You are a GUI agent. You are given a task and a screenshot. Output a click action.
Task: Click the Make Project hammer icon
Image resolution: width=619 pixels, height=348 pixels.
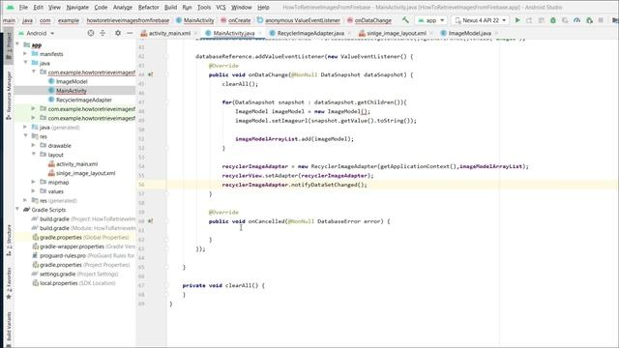pyautogui.click(x=405, y=20)
